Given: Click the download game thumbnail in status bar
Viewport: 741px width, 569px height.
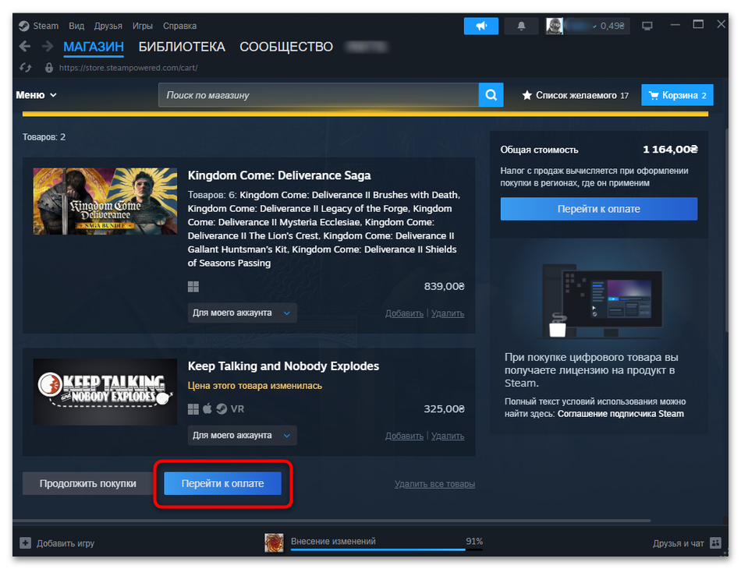Looking at the screenshot, I should coord(274,542).
